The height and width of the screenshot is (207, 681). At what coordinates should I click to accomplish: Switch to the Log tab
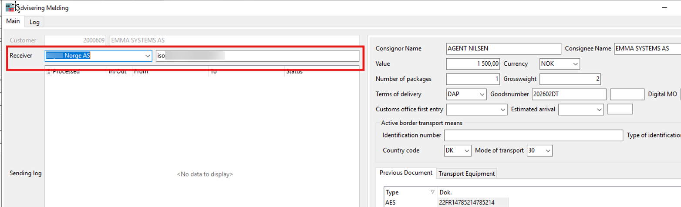(x=34, y=22)
